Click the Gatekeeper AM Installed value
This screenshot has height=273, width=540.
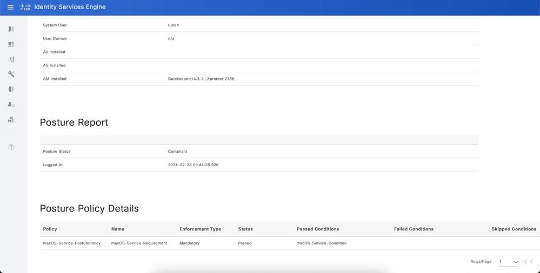point(202,79)
